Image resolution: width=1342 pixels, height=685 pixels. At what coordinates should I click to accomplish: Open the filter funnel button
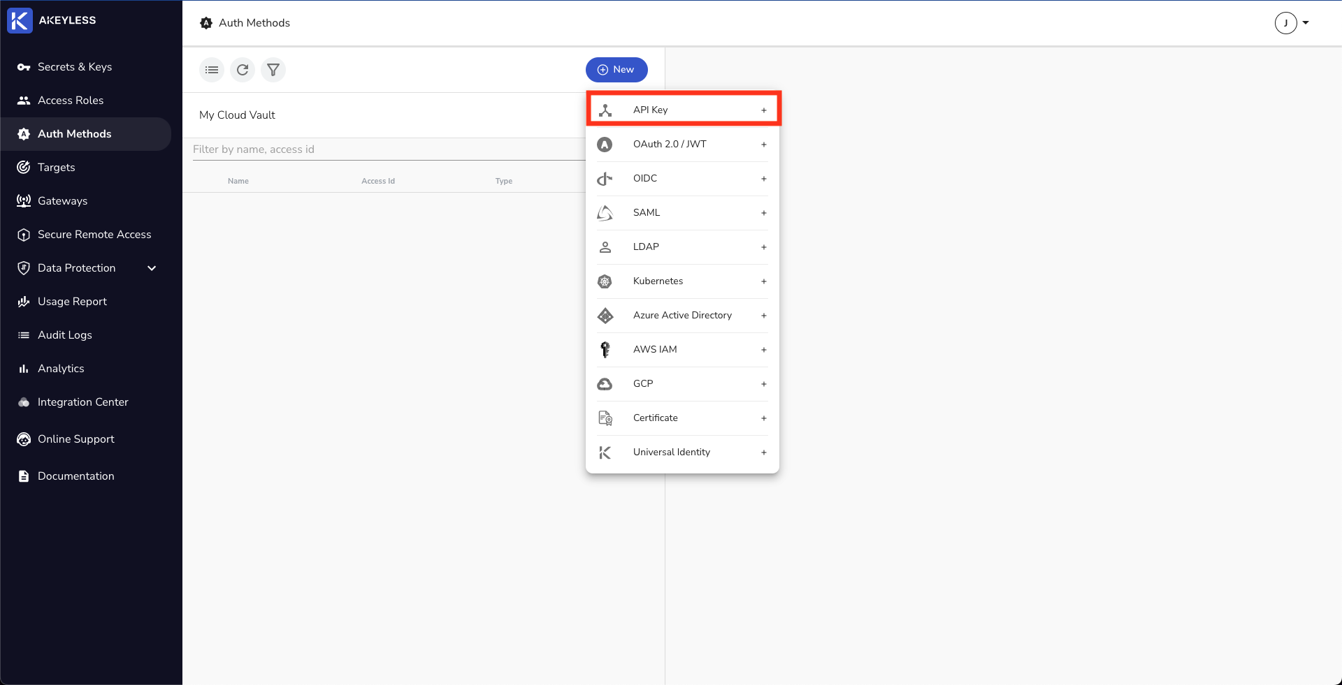[273, 70]
